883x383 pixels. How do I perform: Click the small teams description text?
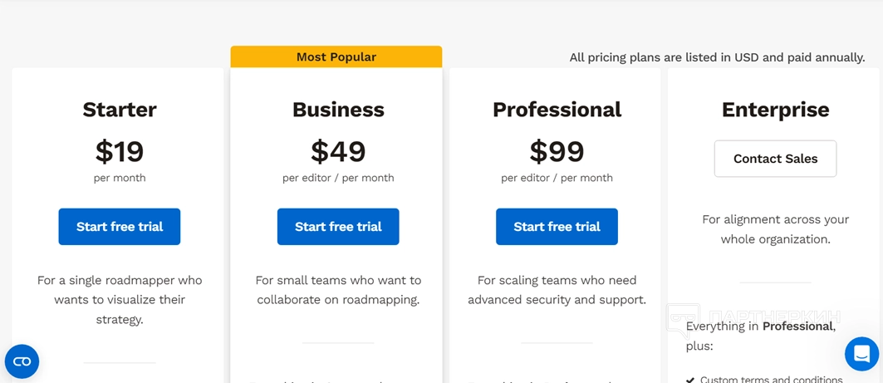(338, 290)
